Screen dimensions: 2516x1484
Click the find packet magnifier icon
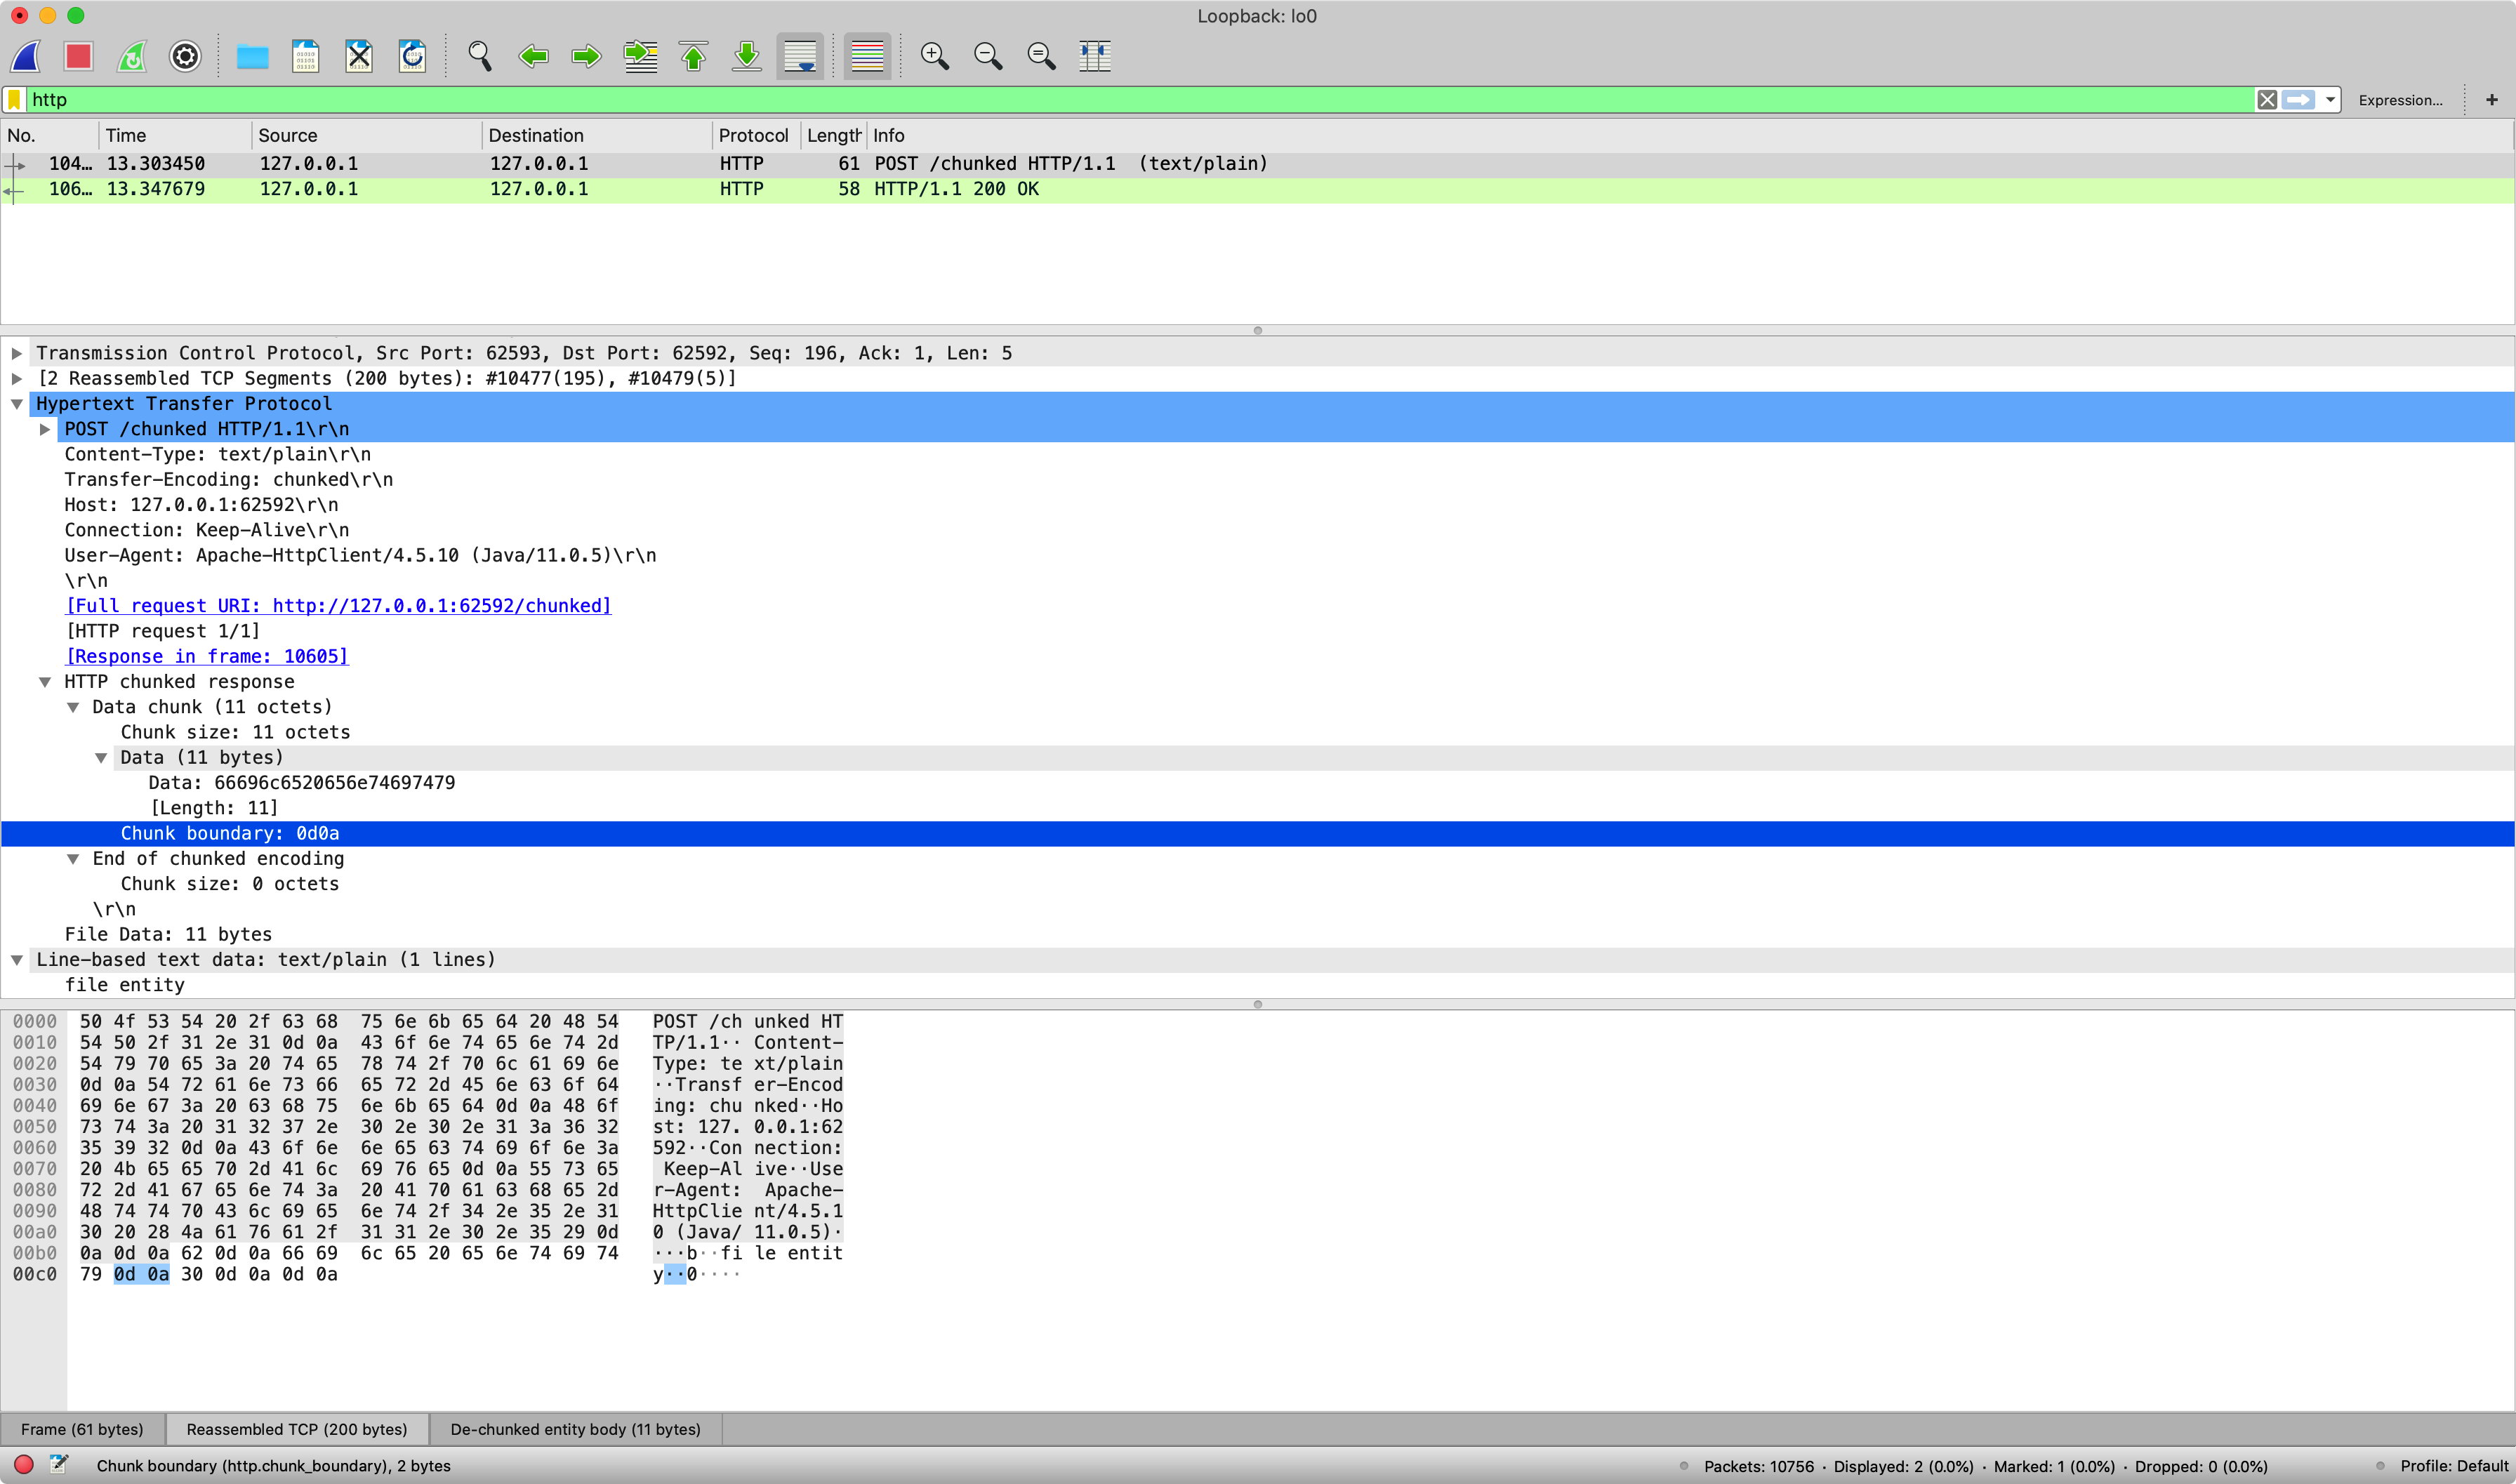[x=480, y=56]
